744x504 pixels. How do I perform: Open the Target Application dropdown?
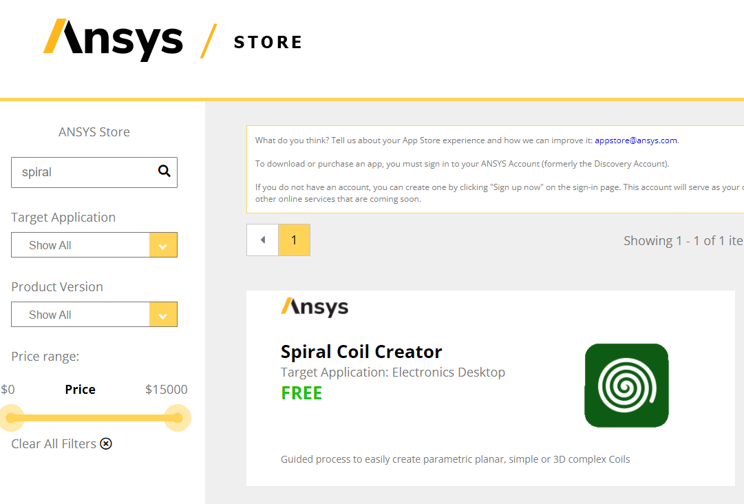(94, 245)
